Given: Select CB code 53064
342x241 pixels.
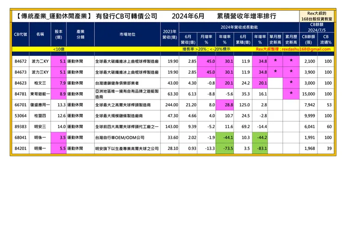Looking at the screenshot, I should click(20, 116).
